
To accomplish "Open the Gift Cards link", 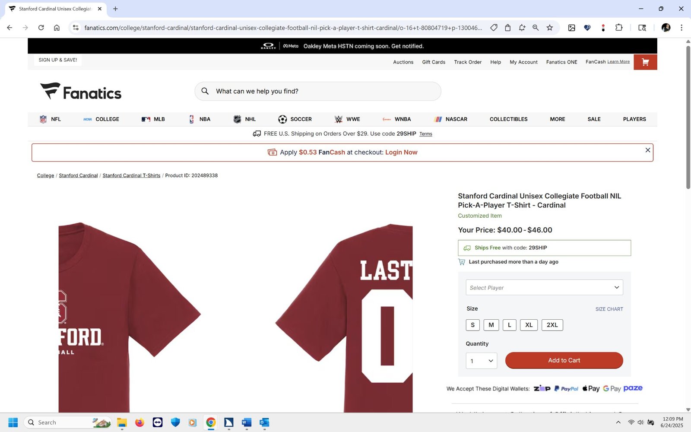I will 434,62.
